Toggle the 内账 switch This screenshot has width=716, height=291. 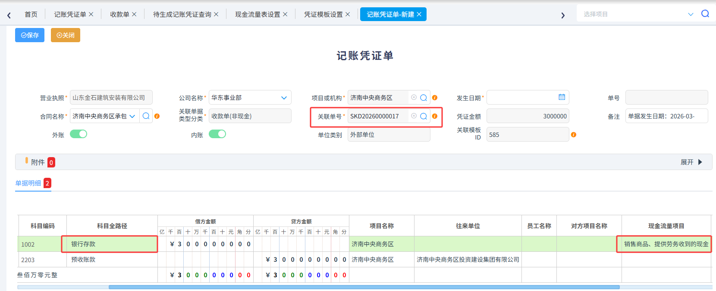[217, 134]
